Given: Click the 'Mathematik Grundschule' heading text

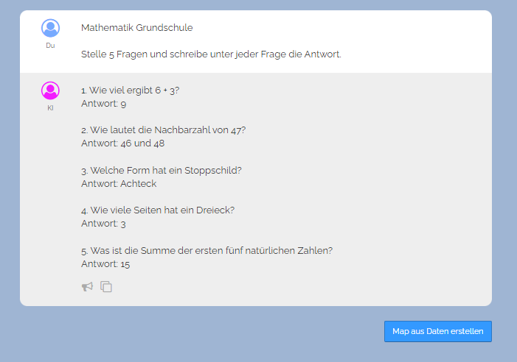Looking at the screenshot, I should click(136, 28).
